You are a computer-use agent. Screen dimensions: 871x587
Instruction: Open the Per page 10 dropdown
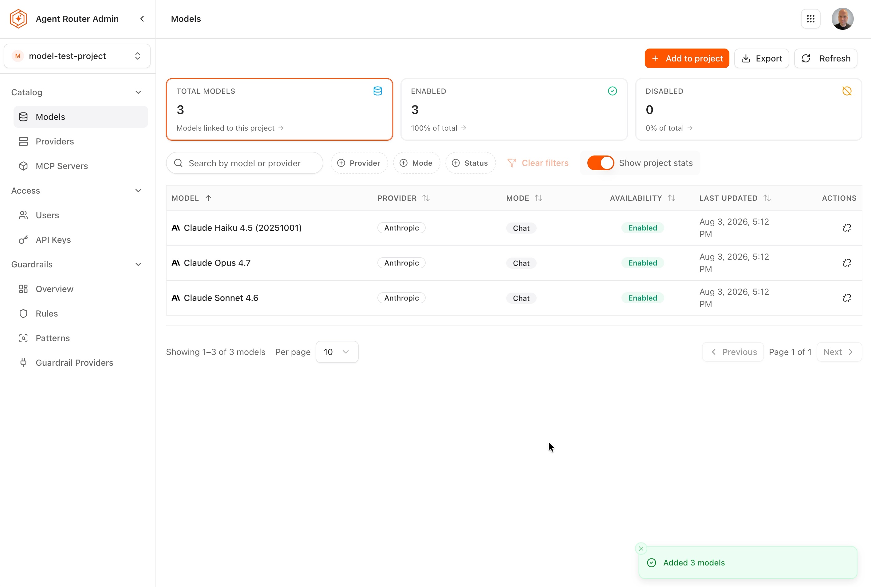(x=337, y=352)
